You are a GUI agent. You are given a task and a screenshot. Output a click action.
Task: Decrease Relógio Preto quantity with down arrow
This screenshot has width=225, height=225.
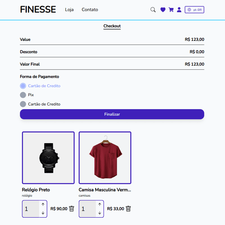point(43,213)
